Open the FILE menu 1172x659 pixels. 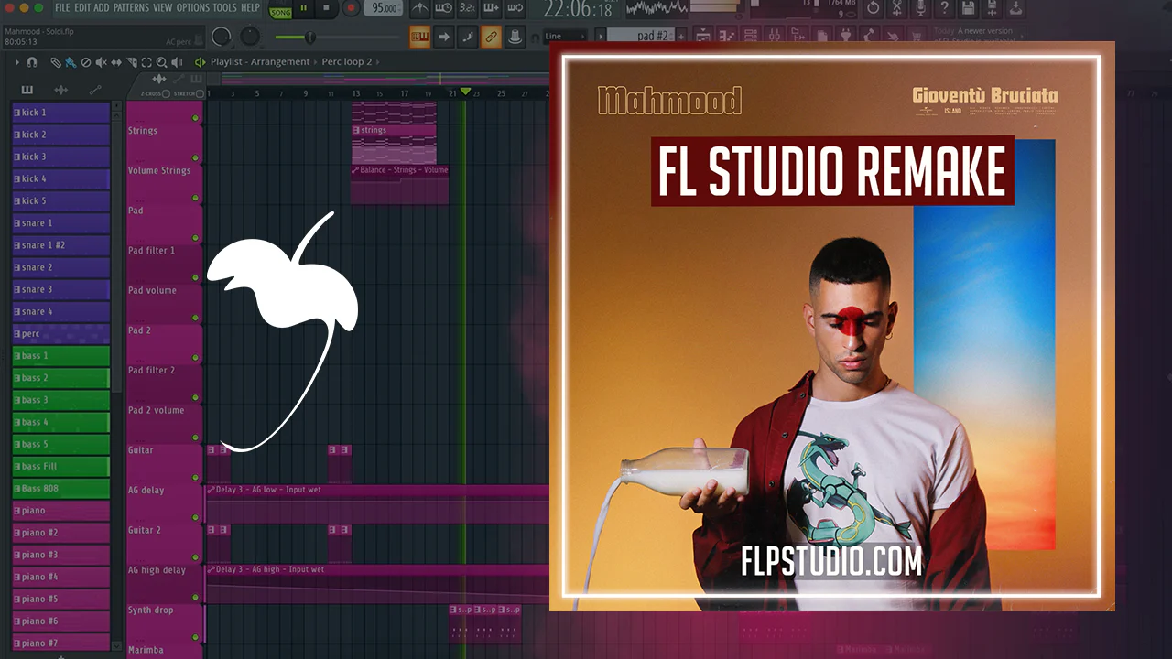tap(62, 8)
